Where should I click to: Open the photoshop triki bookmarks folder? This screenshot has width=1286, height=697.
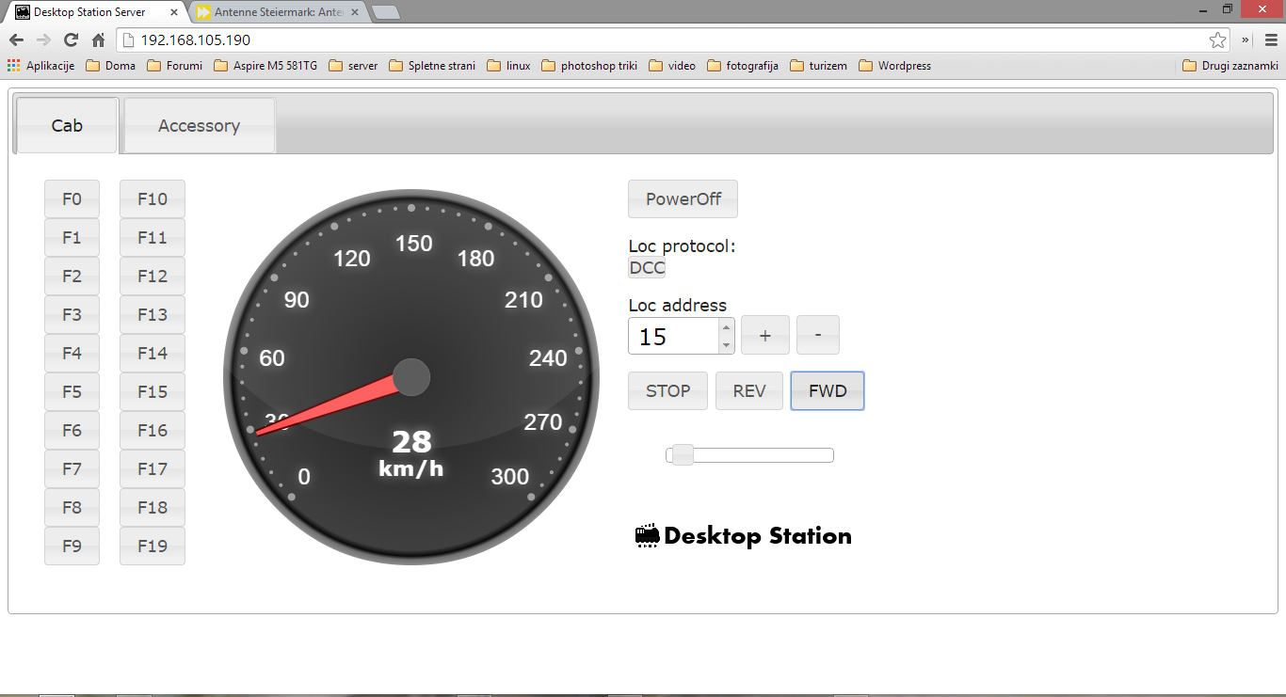click(590, 66)
